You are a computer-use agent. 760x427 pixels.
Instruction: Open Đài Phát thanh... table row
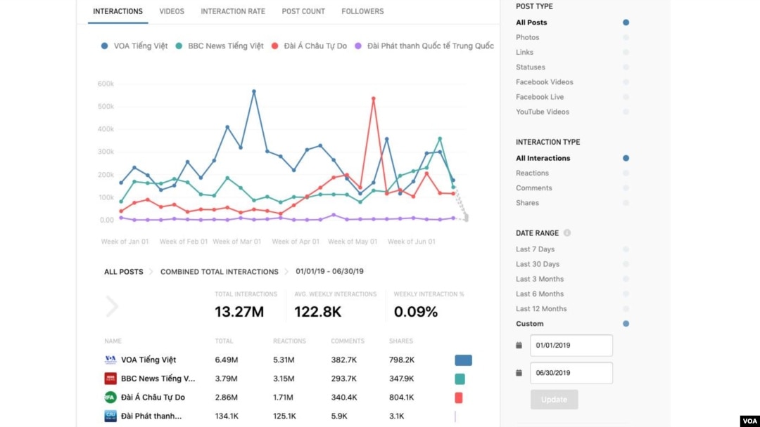[x=288, y=416]
